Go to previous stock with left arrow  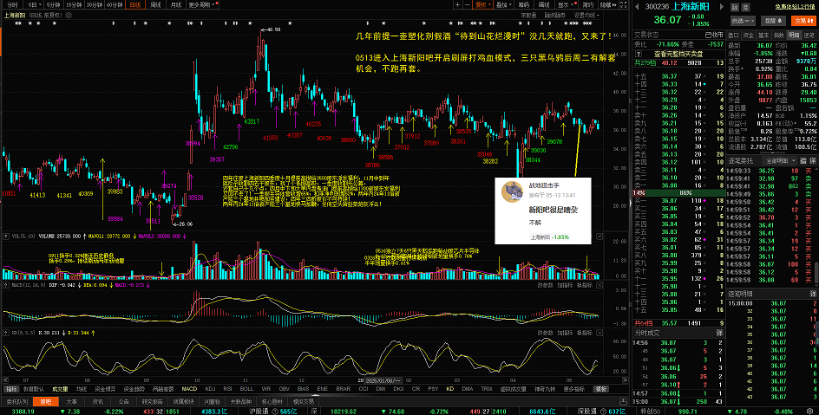(637, 7)
